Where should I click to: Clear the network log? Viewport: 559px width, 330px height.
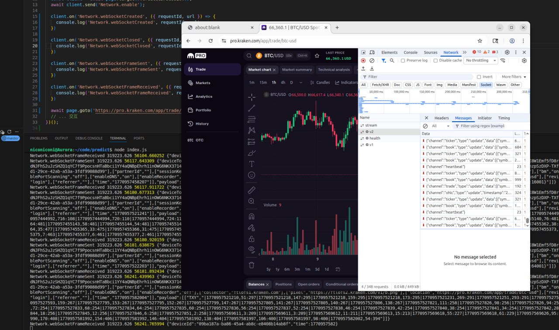(372, 61)
